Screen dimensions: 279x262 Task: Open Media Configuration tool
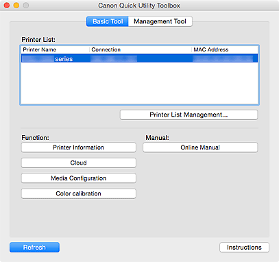tap(79, 178)
